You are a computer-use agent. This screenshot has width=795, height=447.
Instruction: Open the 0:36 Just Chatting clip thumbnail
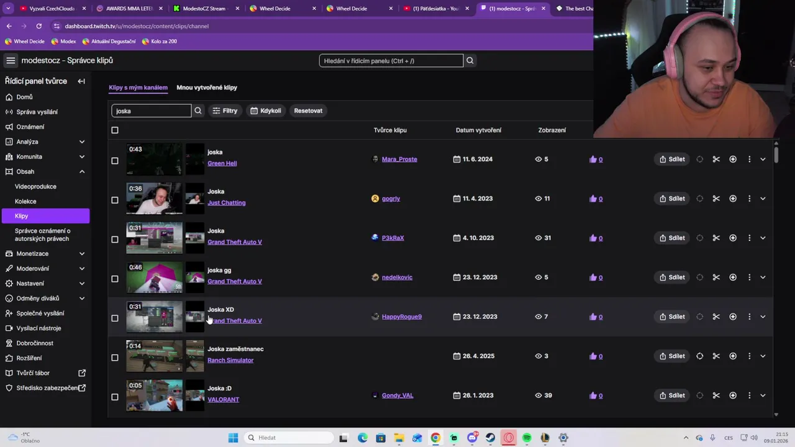click(x=155, y=199)
